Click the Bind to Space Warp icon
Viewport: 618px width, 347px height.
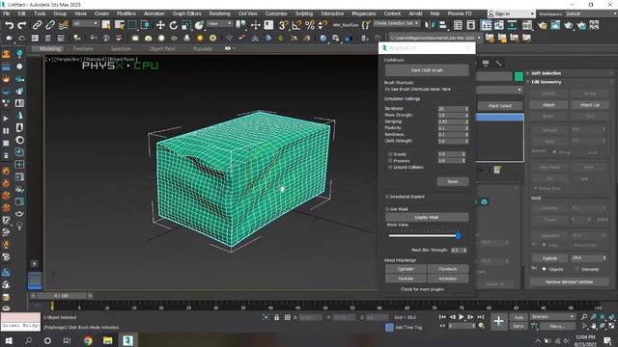coord(63,25)
